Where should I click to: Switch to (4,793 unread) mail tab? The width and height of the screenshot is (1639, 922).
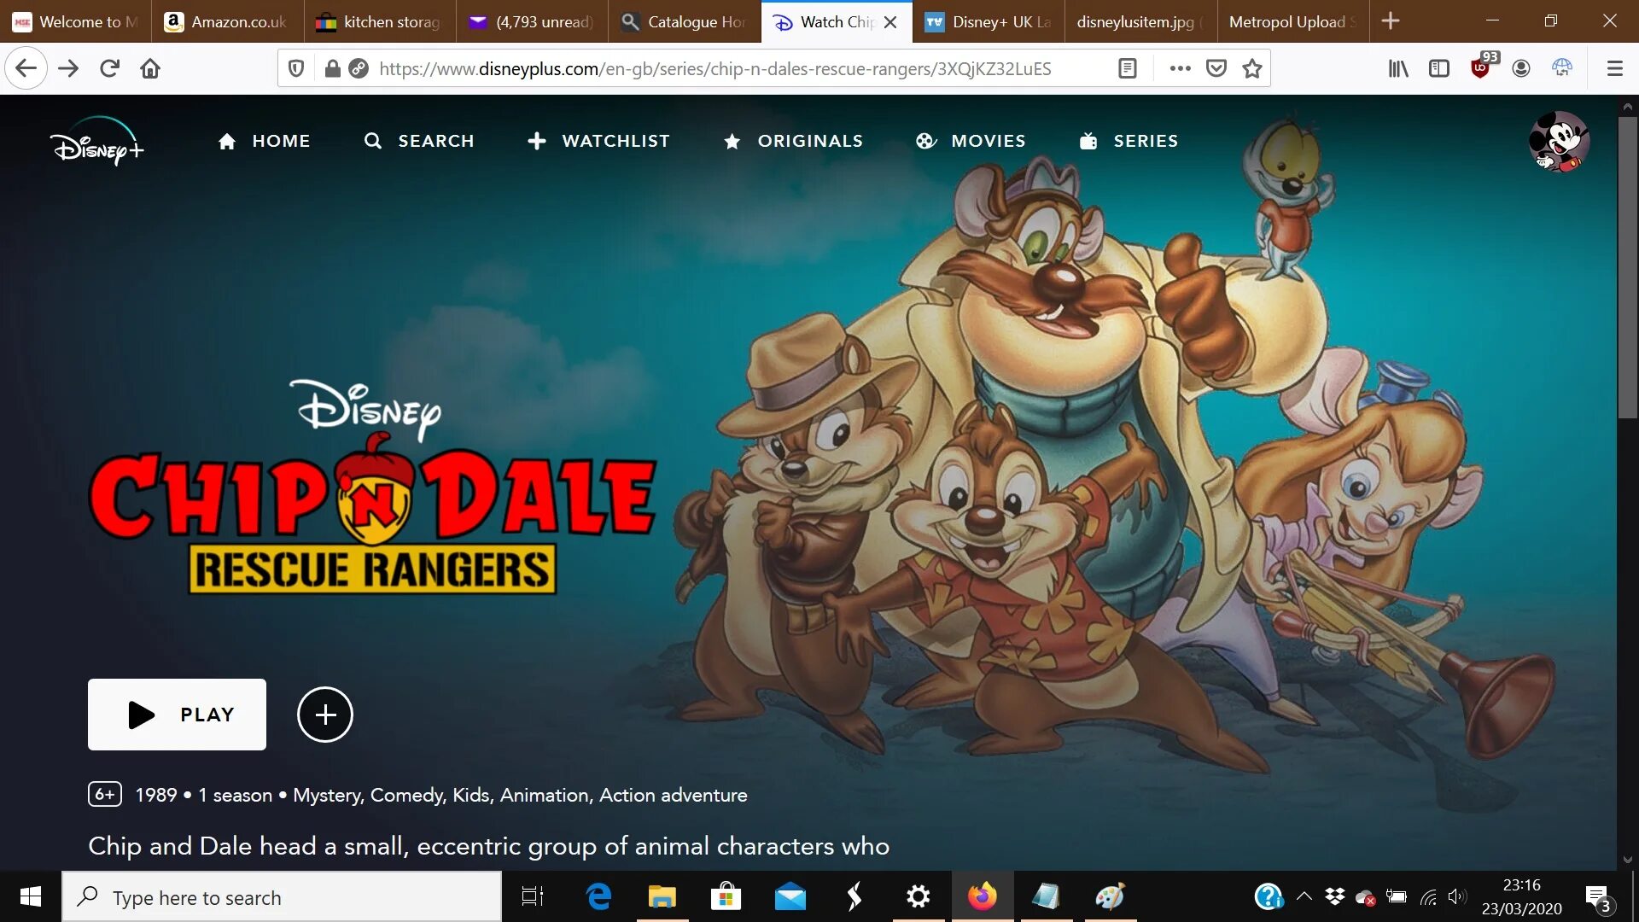[532, 21]
